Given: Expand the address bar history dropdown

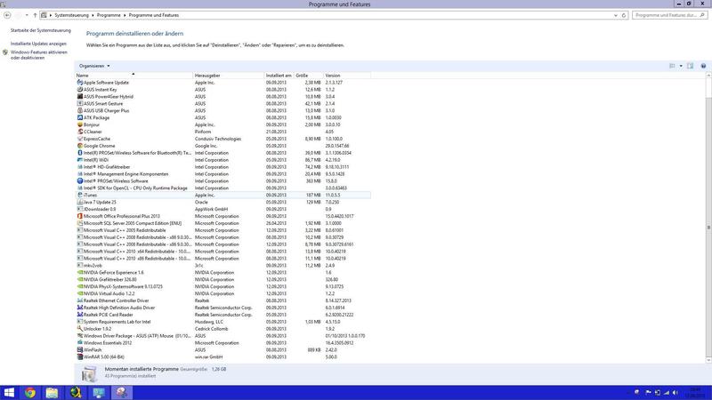Looking at the screenshot, I should point(616,15).
